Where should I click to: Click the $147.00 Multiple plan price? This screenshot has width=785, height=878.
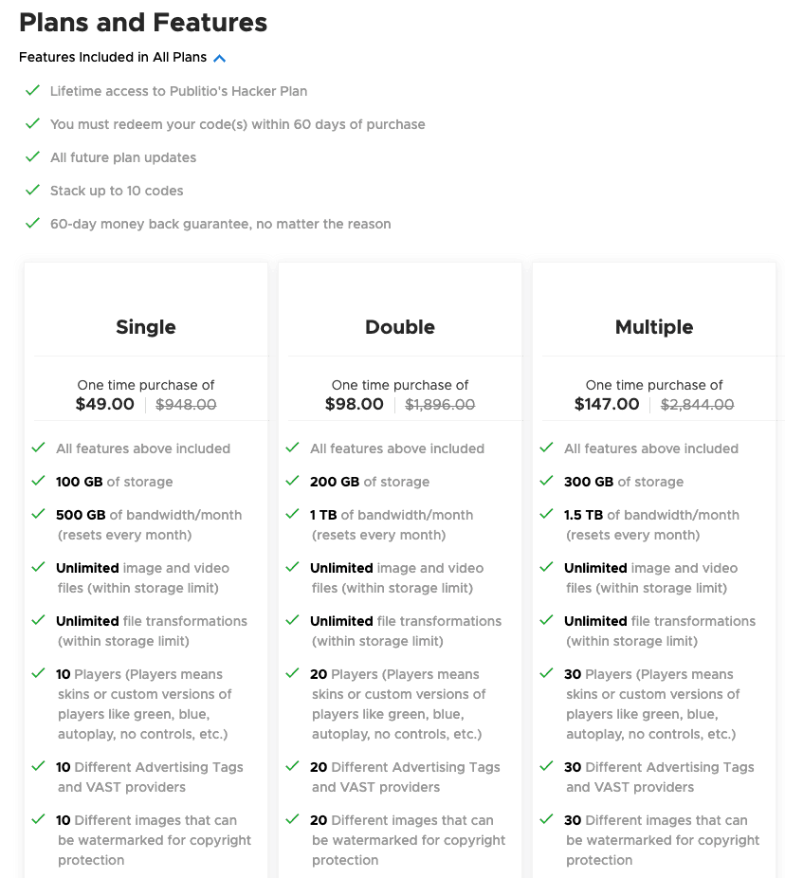click(607, 404)
